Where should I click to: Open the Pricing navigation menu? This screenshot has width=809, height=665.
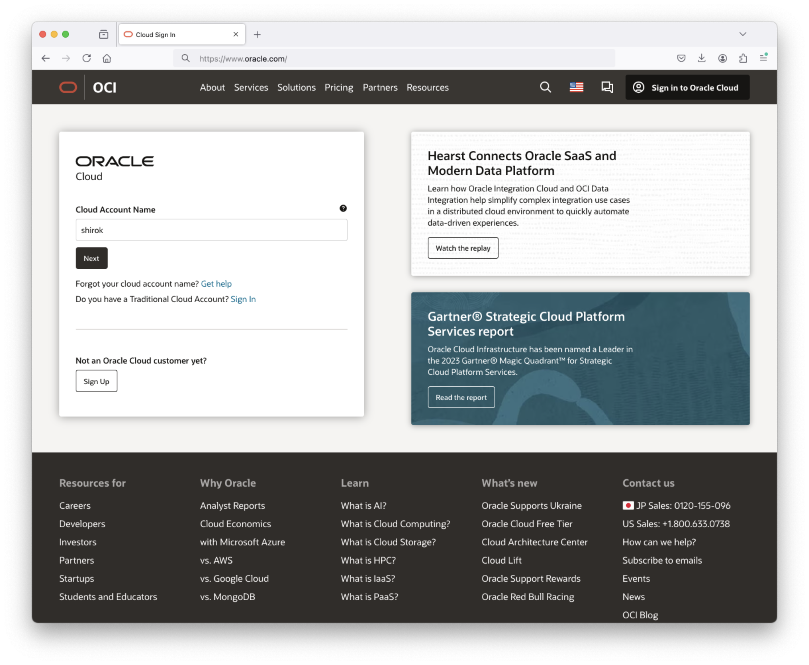click(x=339, y=87)
